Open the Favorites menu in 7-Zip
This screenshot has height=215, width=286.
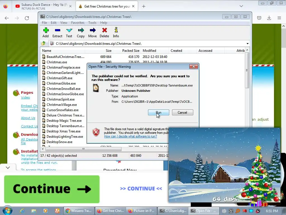pyautogui.click(x=78, y=23)
